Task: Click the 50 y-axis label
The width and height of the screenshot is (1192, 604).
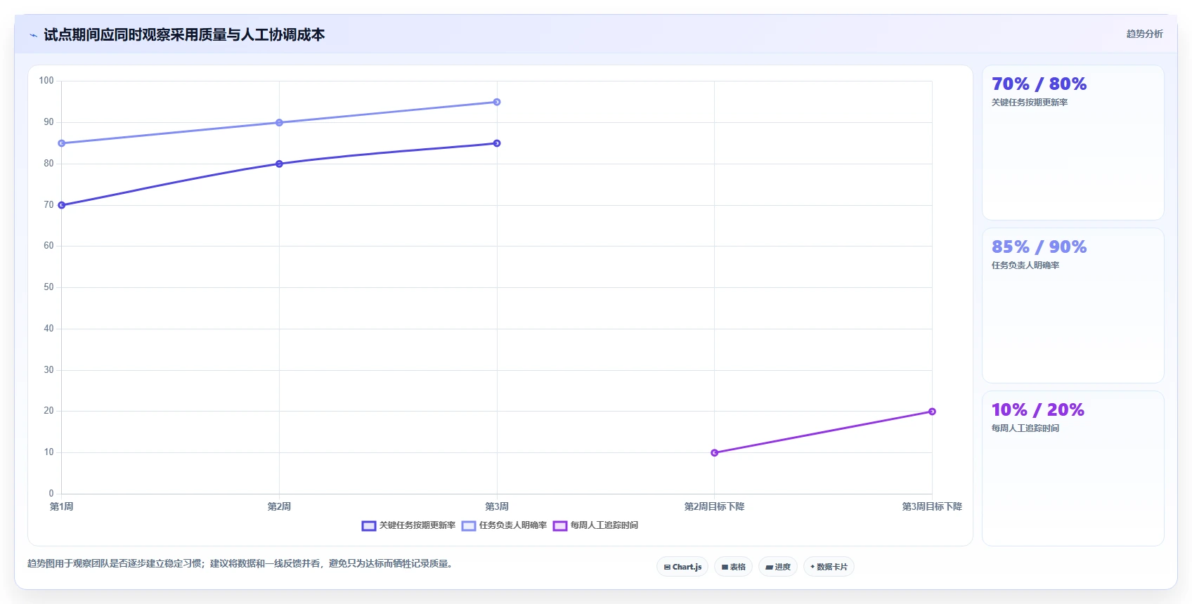Action: tap(48, 287)
